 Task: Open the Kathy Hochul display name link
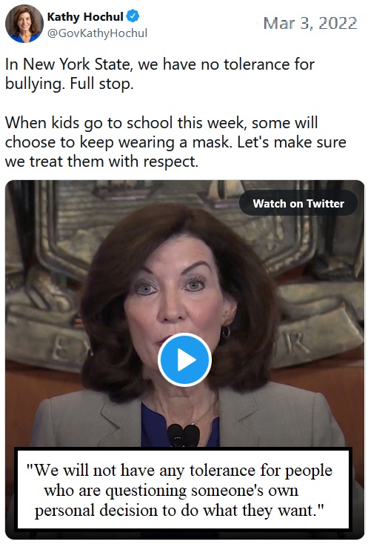pyautogui.click(x=85, y=16)
